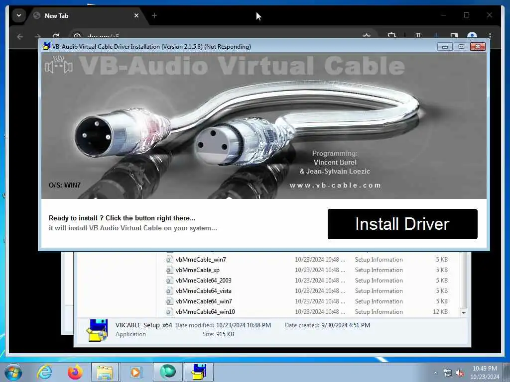Click file icon beside vbMmeCable_win7

click(x=169, y=260)
